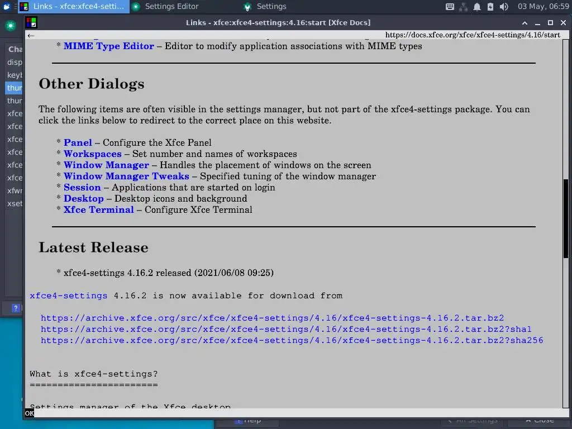
Task: Open the Links window menu icon
Action: click(x=31, y=22)
